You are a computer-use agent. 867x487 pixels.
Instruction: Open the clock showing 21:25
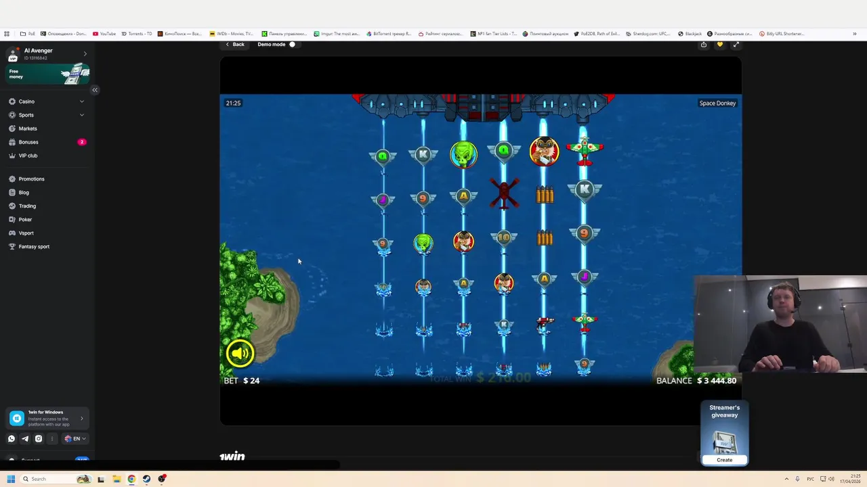pos(850,479)
